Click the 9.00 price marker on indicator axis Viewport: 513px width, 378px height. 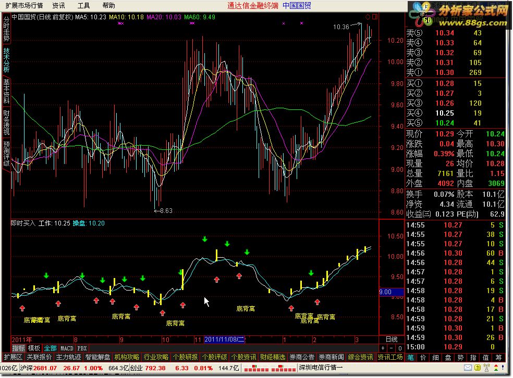click(392, 292)
